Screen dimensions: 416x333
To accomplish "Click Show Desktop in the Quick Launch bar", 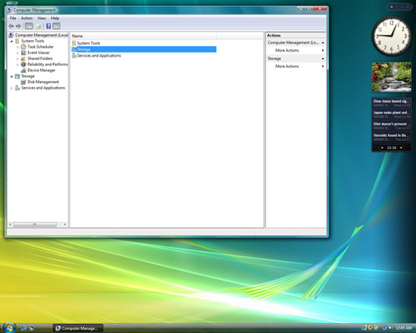I will (23, 328).
